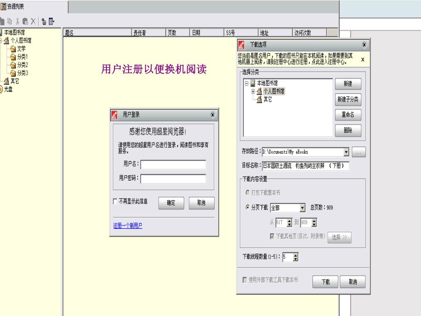Click the copy icon in the toolbar
This screenshot has width=421, height=316.
[9, 21]
